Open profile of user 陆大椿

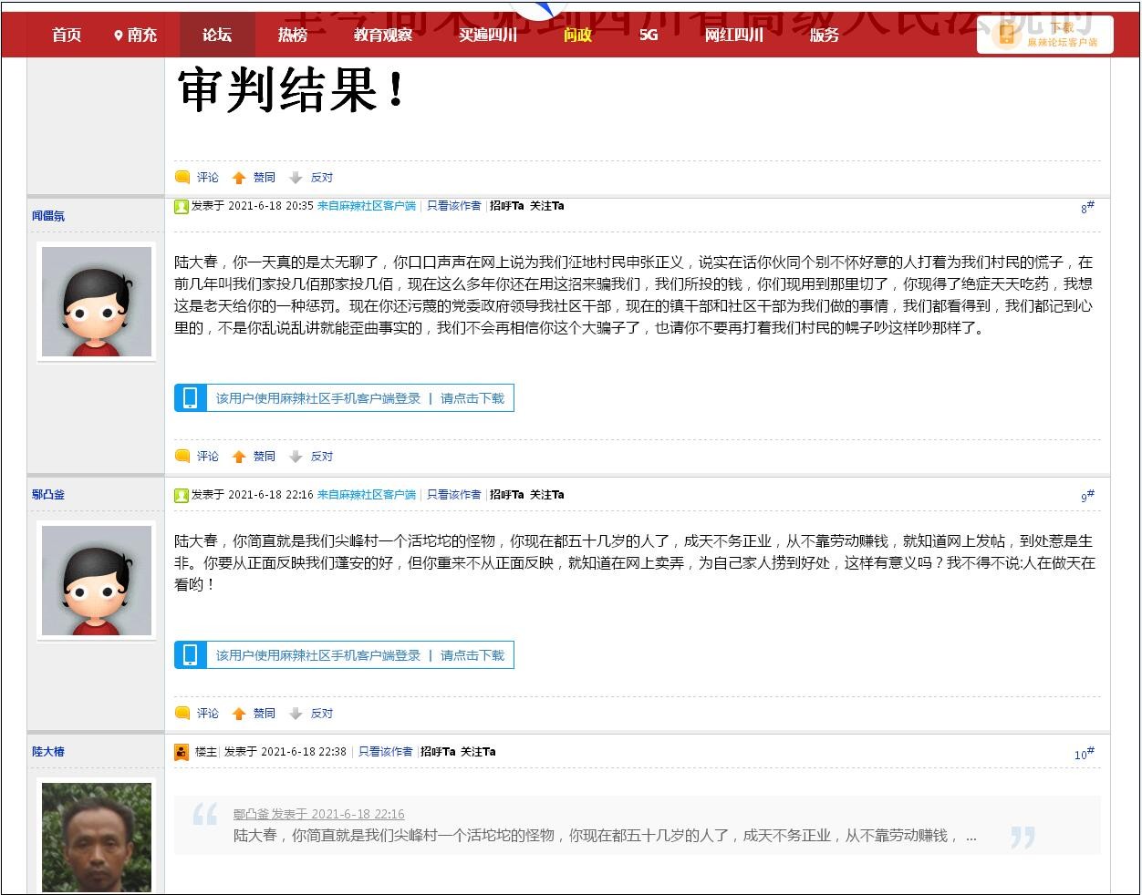pyautogui.click(x=48, y=752)
